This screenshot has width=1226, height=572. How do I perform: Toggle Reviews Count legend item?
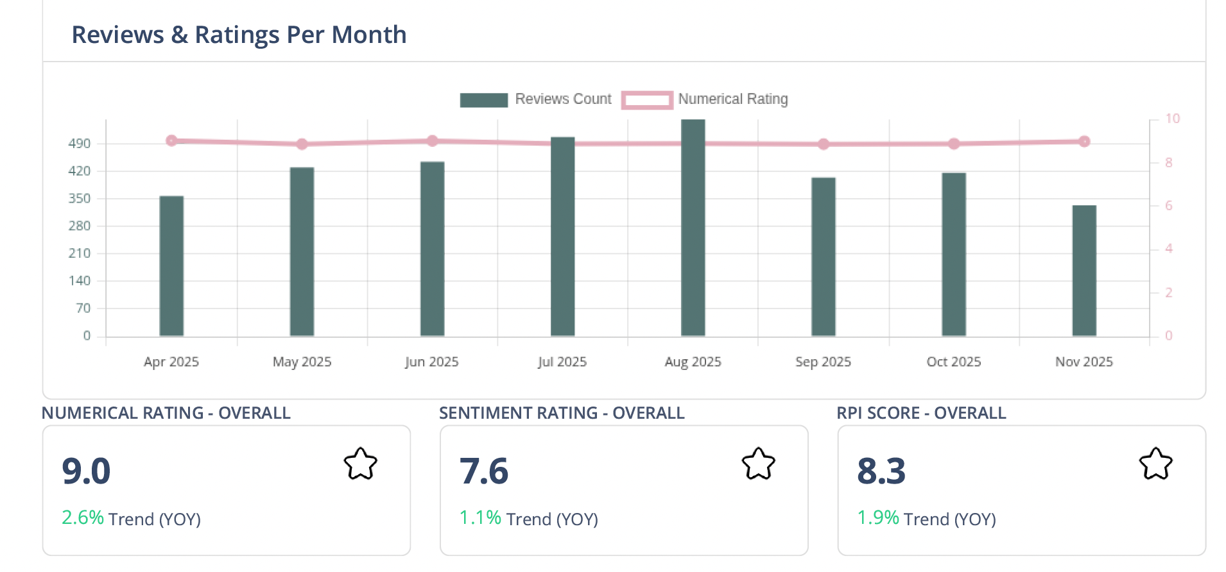coord(563,99)
